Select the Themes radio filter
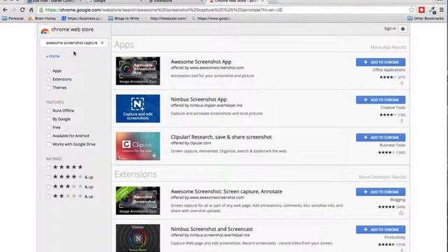Screen dimensions: 448x252 [x=48, y=87]
